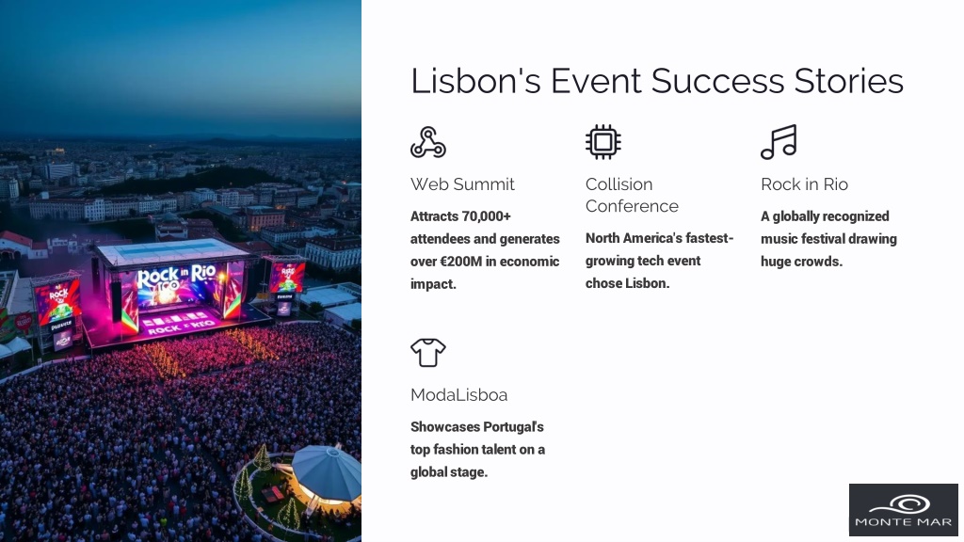Click the Collision Conference chip icon
The image size is (964, 542).
point(603,142)
